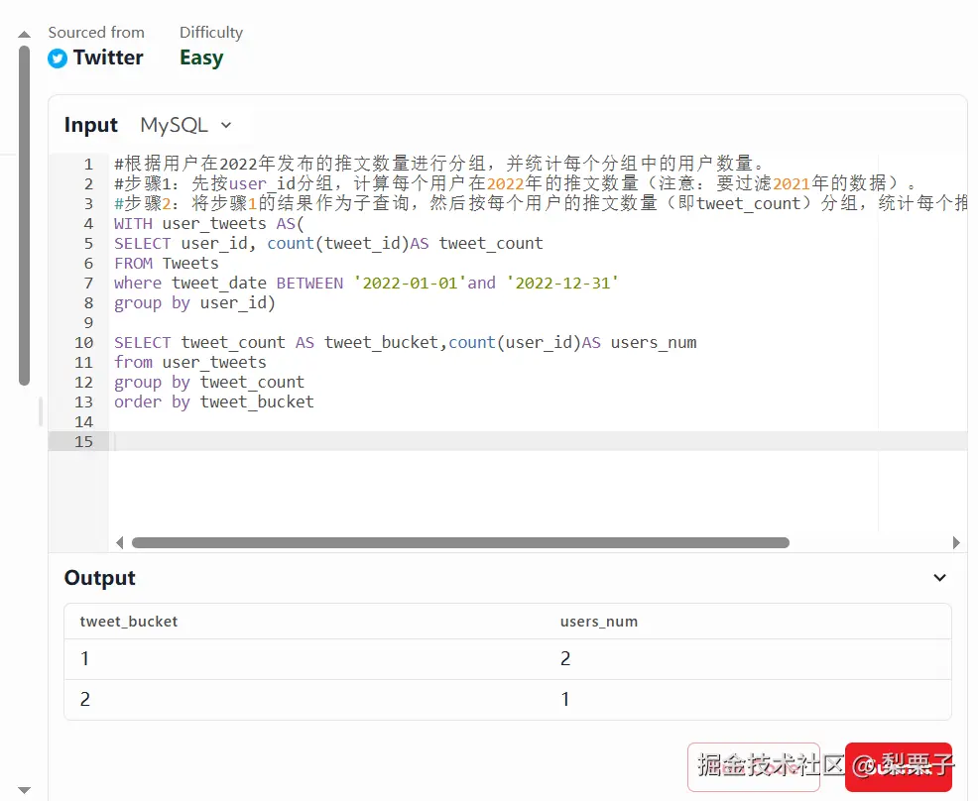Click the vertical page scrollbar thumb
This screenshot has height=801, width=978.
click(x=24, y=213)
